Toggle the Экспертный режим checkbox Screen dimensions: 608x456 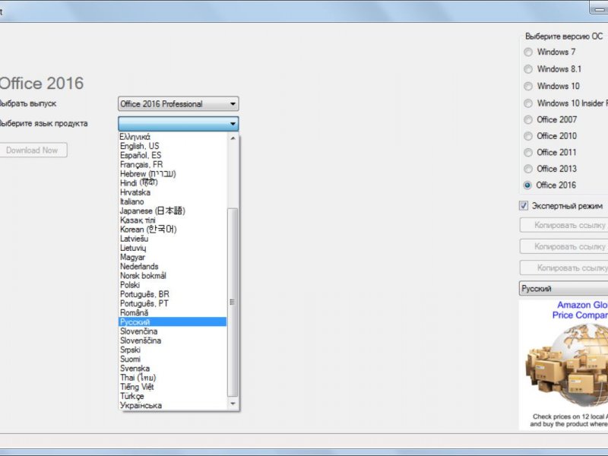pos(524,205)
